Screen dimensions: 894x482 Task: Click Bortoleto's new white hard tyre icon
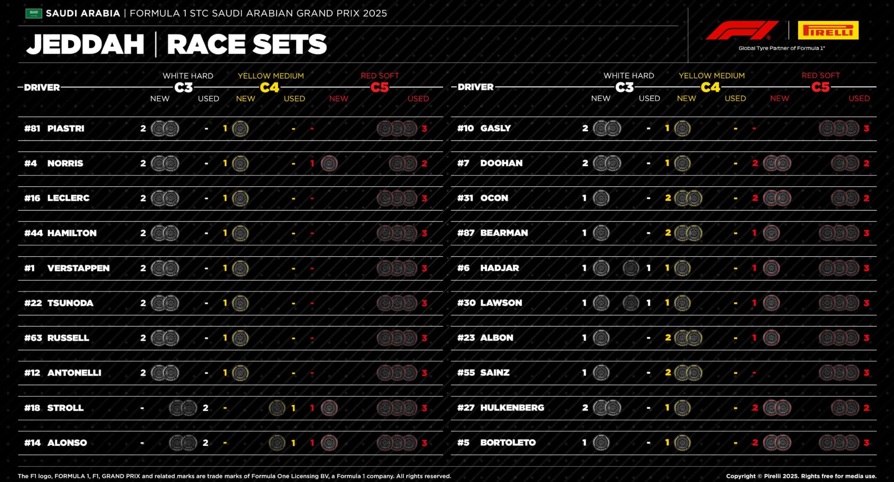(x=601, y=443)
